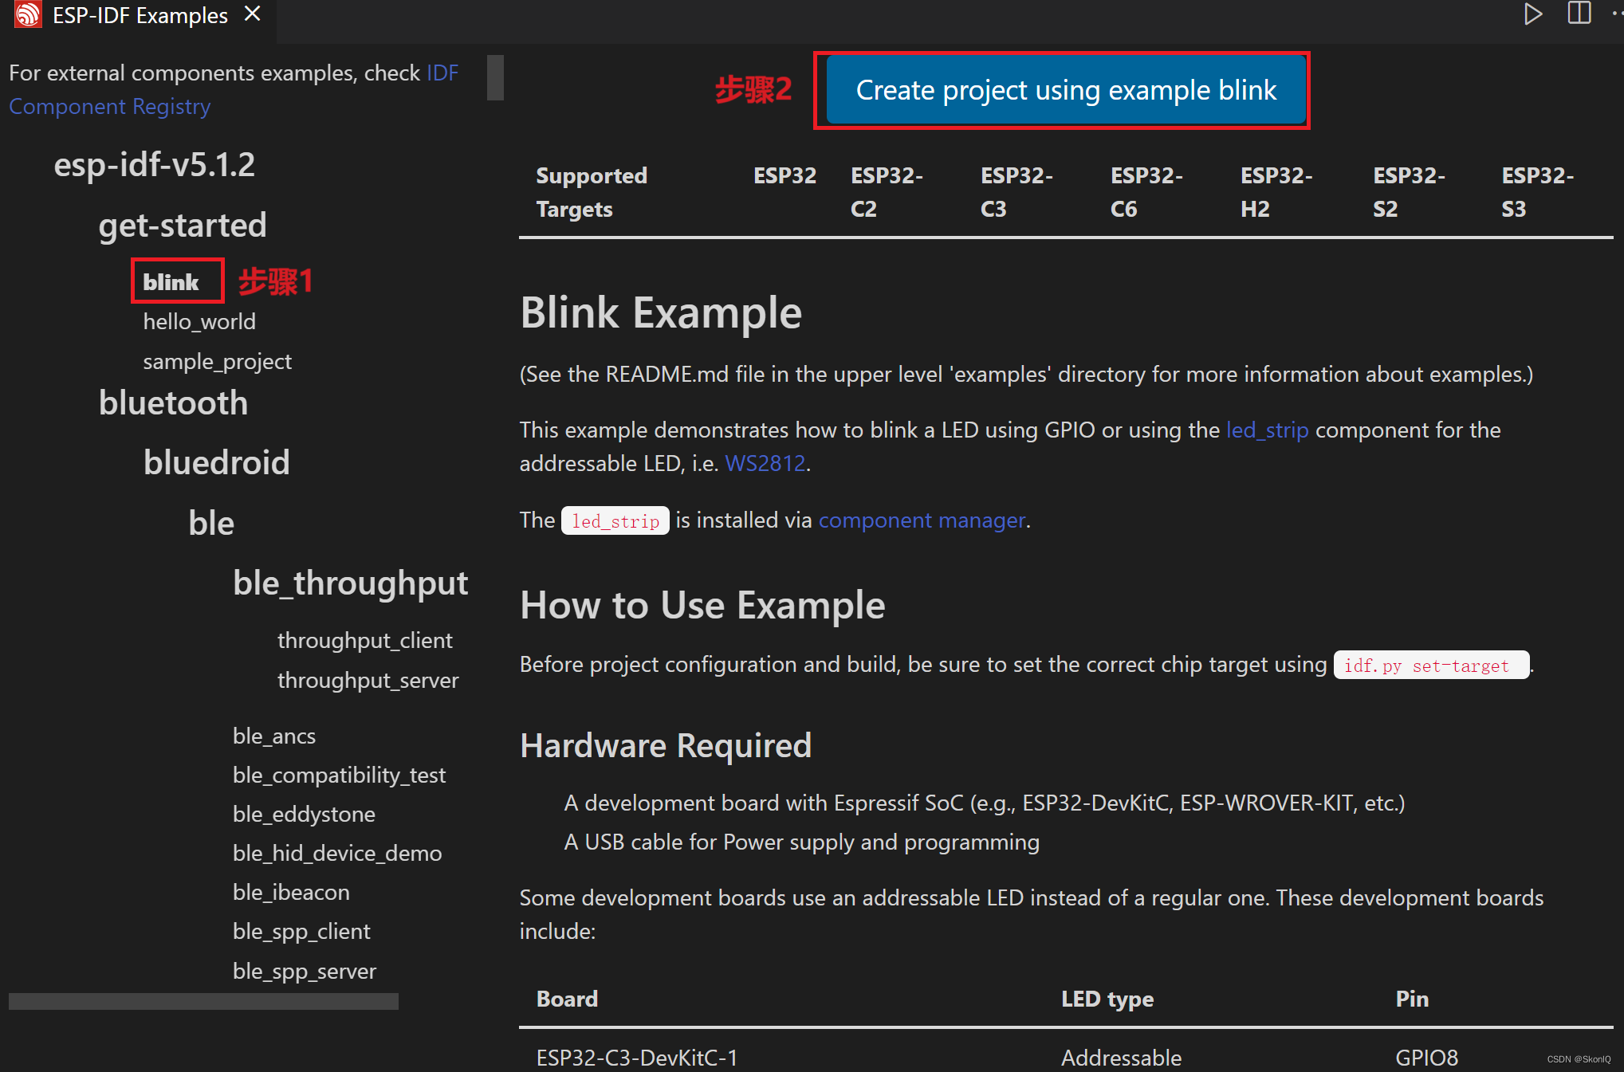Select the hello_world example
Screen dimensions: 1624x1072
tap(199, 321)
